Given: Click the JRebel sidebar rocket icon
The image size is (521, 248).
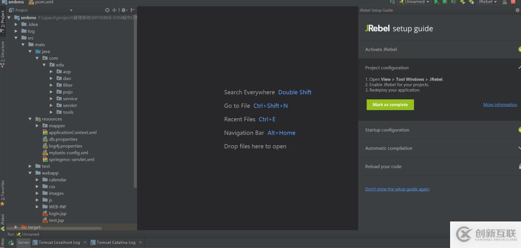Looking at the screenshot, I should pos(3,229).
